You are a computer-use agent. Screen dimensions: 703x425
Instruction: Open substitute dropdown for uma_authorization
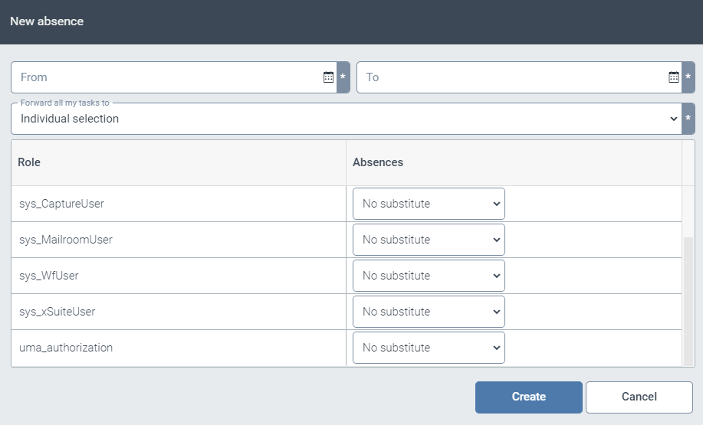[429, 348]
